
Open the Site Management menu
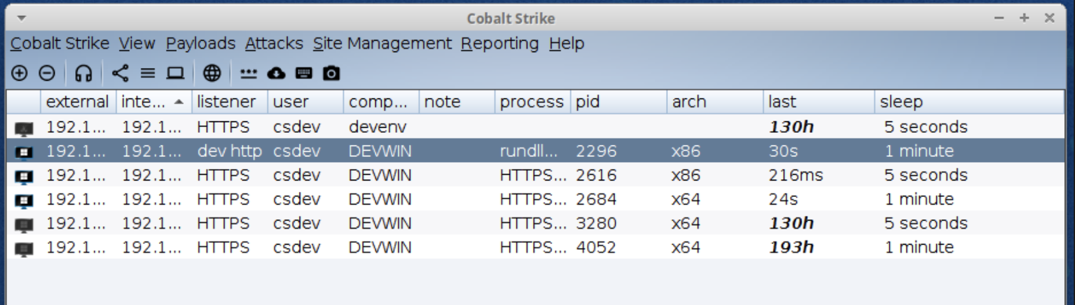point(382,44)
